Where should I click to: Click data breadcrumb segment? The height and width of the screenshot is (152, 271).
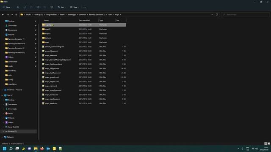[110, 15]
